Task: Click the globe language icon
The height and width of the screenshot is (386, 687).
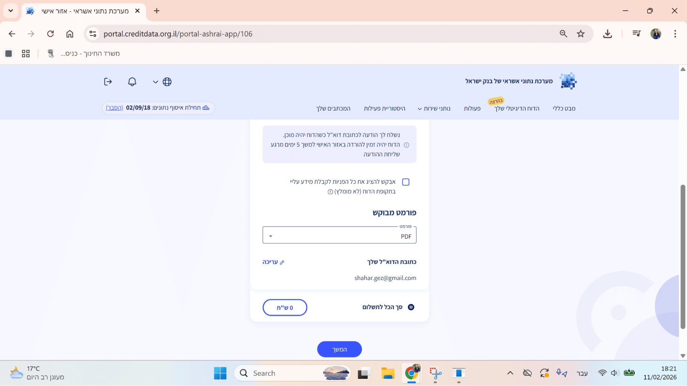Action: [167, 82]
